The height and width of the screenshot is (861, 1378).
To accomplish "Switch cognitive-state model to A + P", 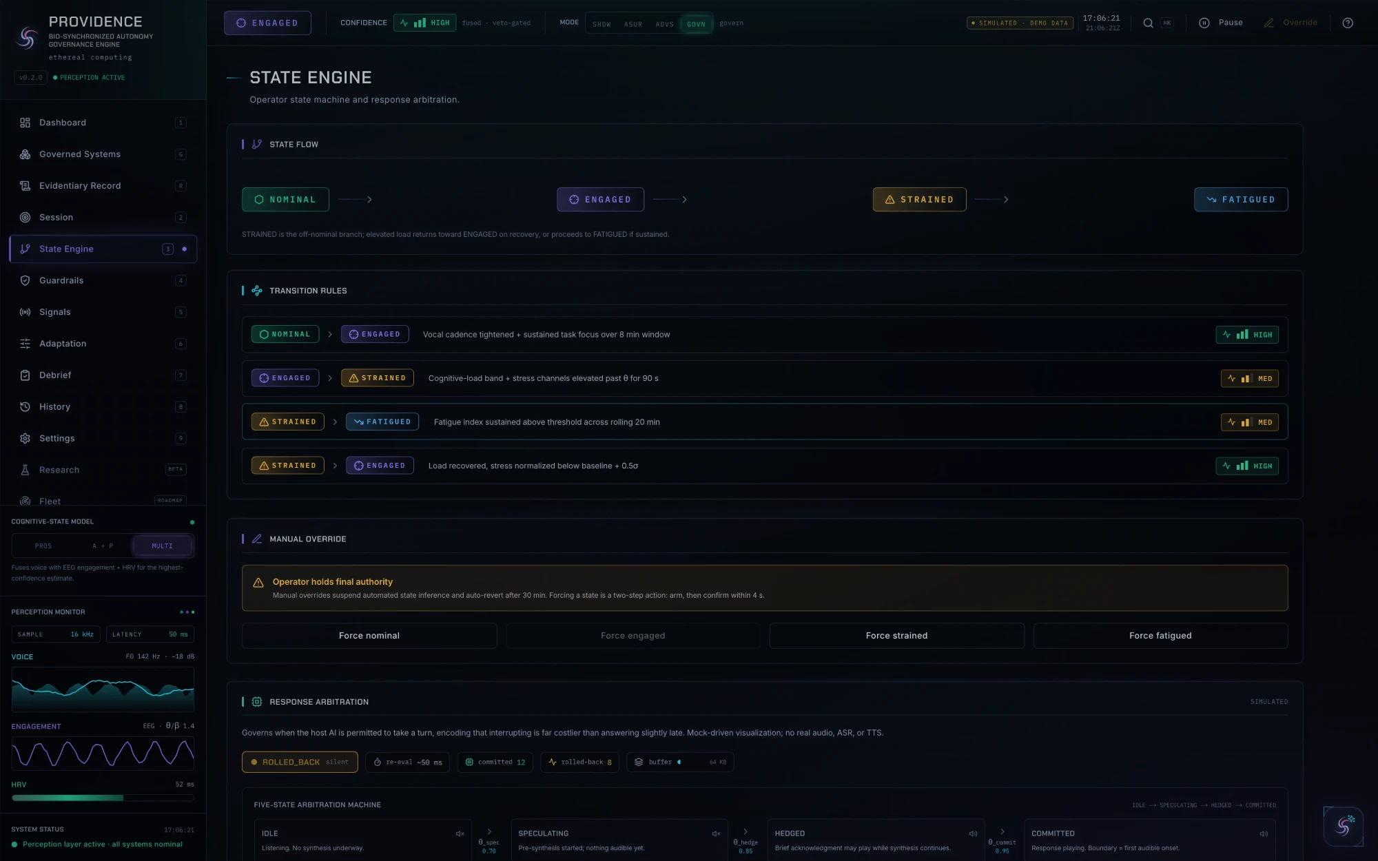I will pos(103,546).
